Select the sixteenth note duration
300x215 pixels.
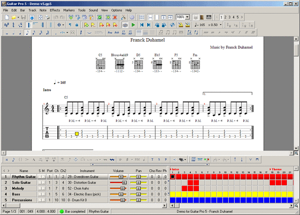[34, 33]
